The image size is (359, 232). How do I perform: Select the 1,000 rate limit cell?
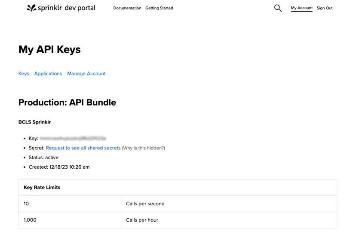pos(30,220)
